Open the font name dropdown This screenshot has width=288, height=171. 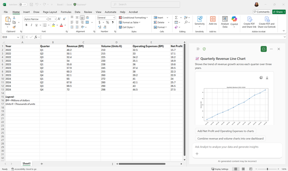(x=47, y=19)
